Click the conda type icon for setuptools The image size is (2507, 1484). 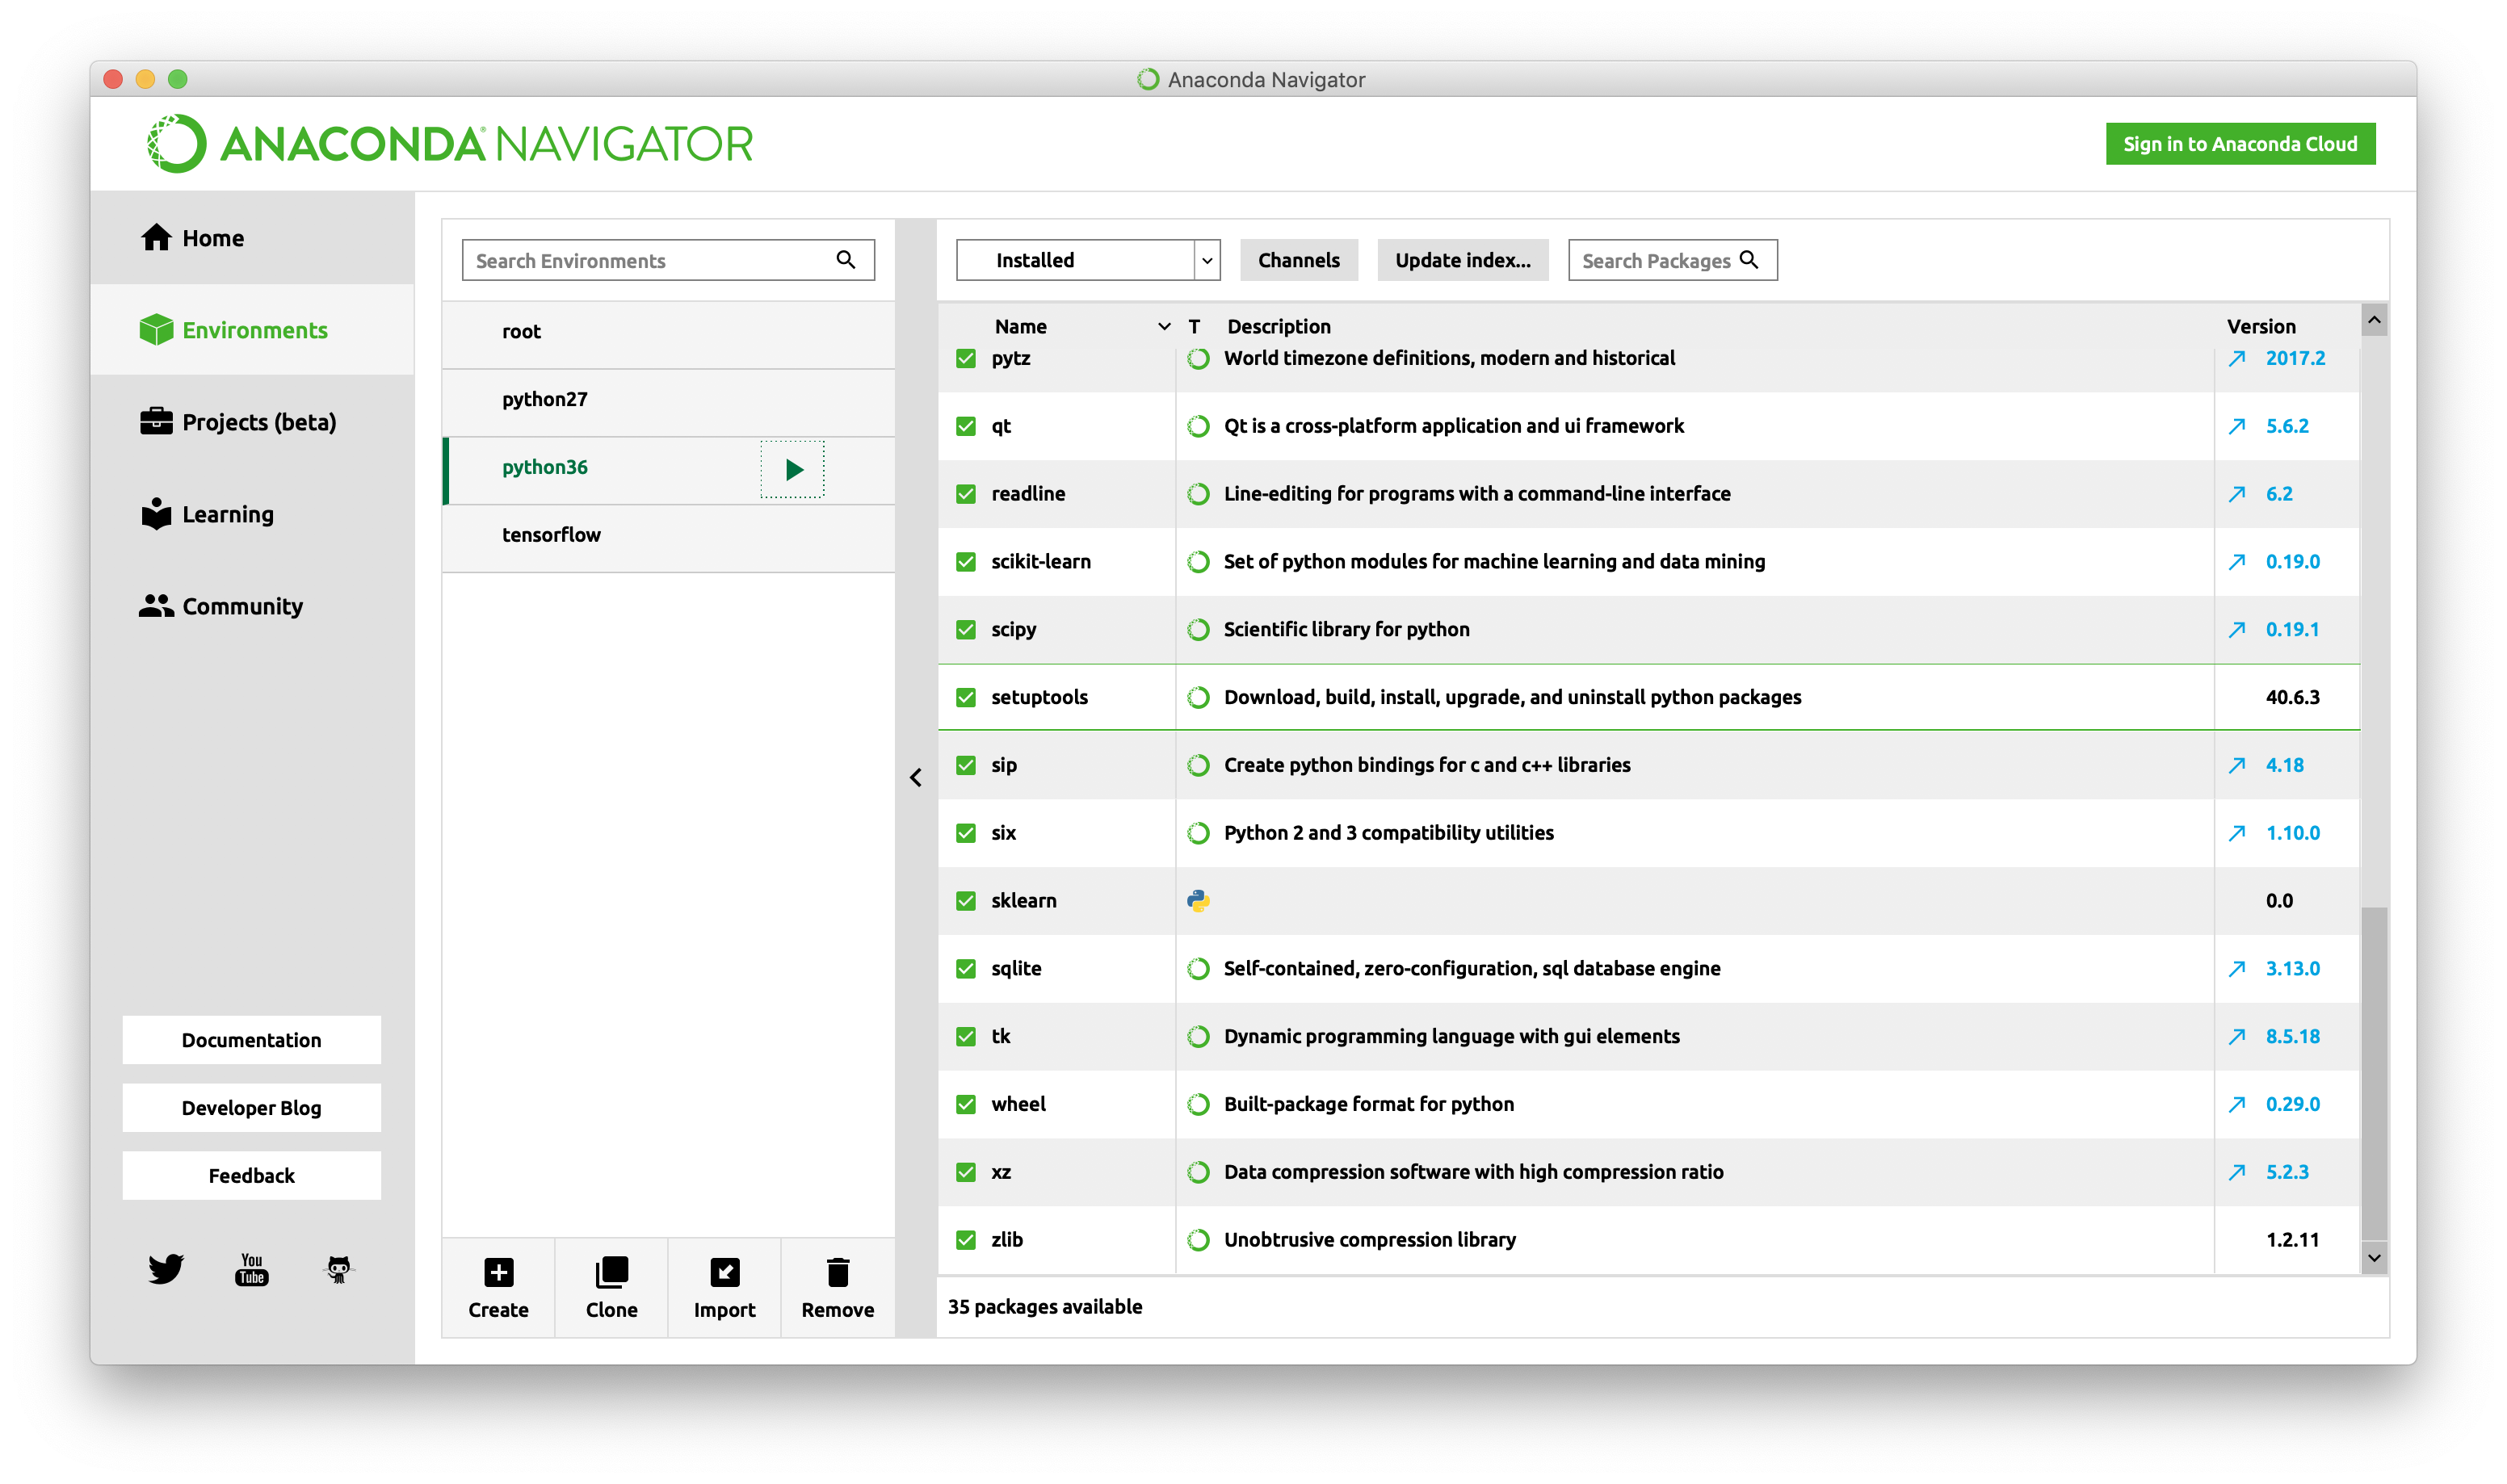(1198, 698)
